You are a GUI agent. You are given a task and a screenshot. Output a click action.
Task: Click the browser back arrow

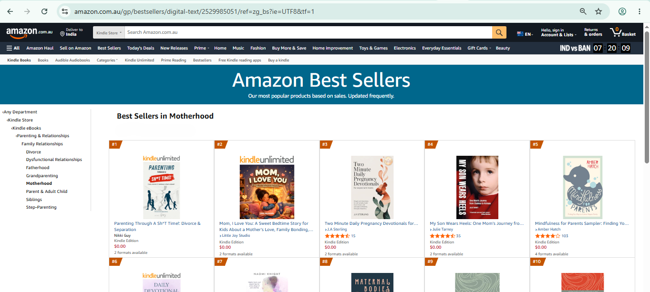tap(10, 11)
